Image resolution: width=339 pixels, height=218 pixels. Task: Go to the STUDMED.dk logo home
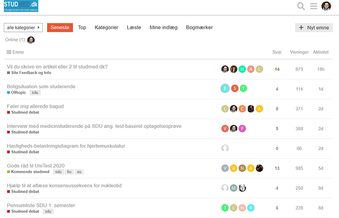[x=21, y=6]
